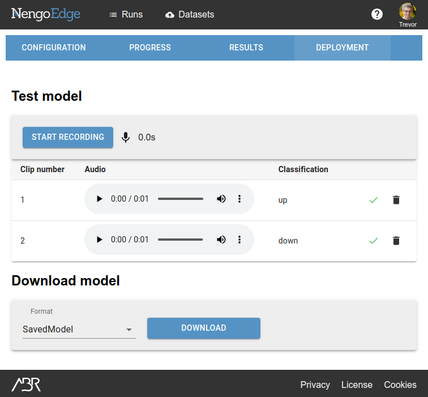
Task: Click the 'Classification' column header
Action: tap(303, 169)
